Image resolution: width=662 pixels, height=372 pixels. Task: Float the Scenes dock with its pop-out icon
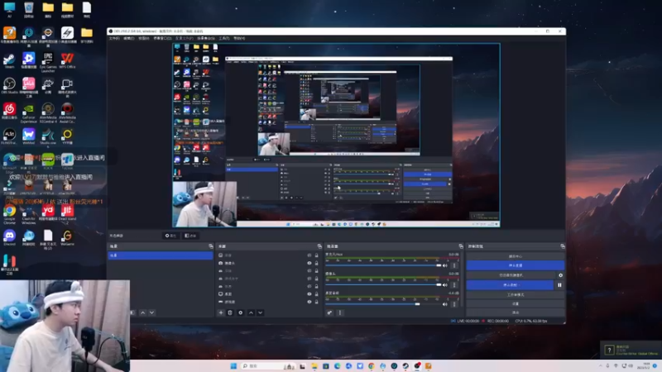click(x=211, y=246)
